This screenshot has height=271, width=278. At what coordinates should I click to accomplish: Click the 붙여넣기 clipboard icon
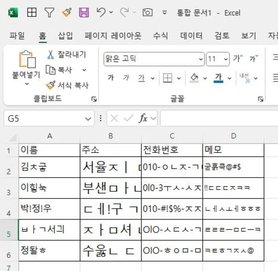27,59
